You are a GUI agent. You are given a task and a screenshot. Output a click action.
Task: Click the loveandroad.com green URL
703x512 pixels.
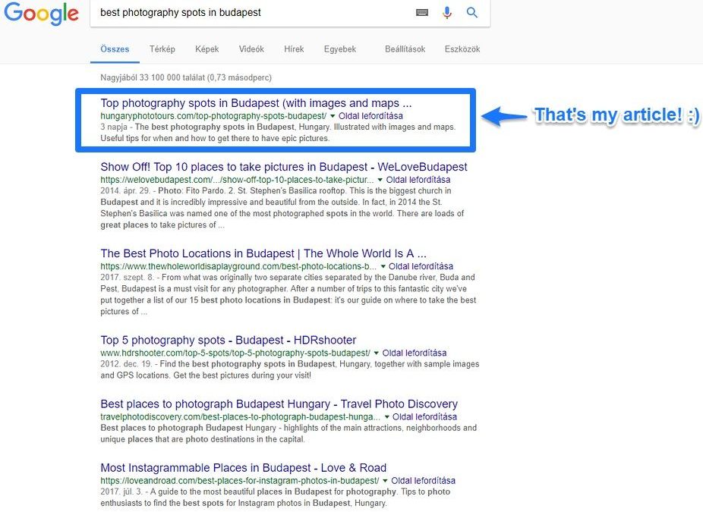tap(240, 481)
